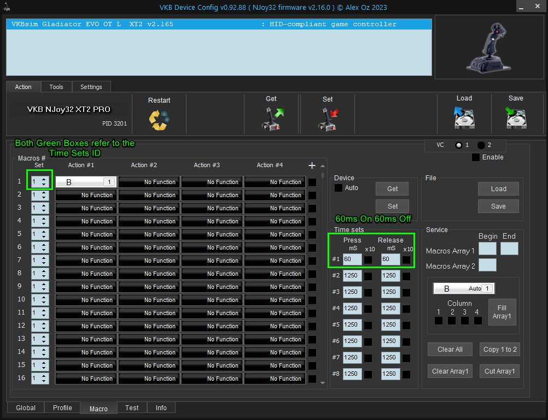Click the application icon in title bar
This screenshot has height=420, width=548.
click(7, 6)
